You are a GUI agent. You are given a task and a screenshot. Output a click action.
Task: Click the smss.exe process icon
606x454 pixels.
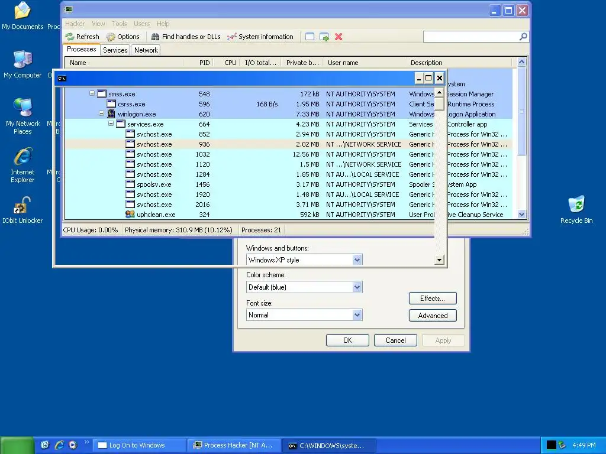point(102,93)
